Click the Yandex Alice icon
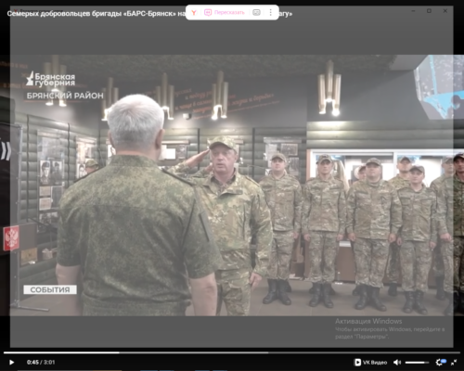Screen dimensions: 464x371 click(x=194, y=12)
